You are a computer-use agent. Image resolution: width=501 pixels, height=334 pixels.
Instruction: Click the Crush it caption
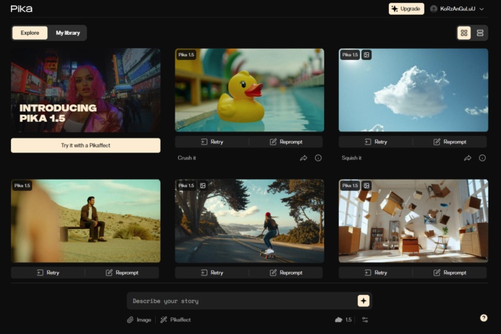coord(187,158)
